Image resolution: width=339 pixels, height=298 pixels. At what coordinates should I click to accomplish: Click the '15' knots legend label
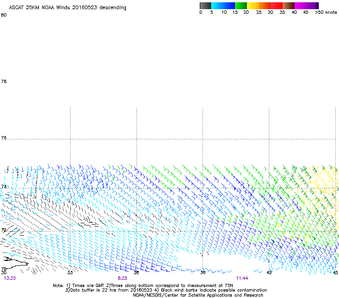click(x=235, y=12)
